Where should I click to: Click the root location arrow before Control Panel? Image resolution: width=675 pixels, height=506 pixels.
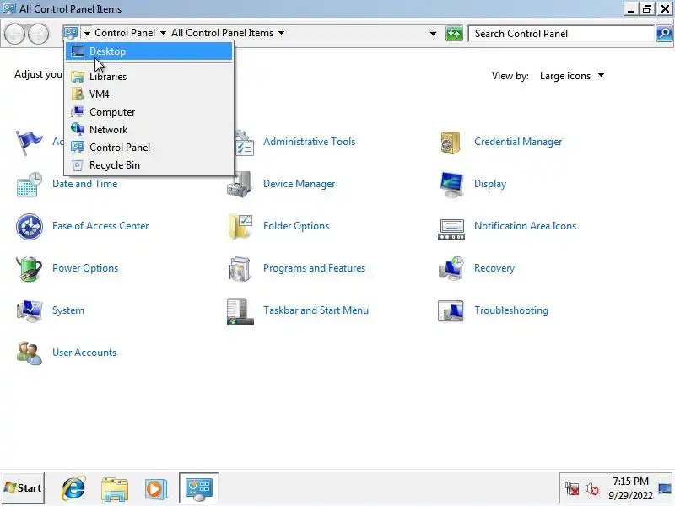pyautogui.click(x=87, y=34)
